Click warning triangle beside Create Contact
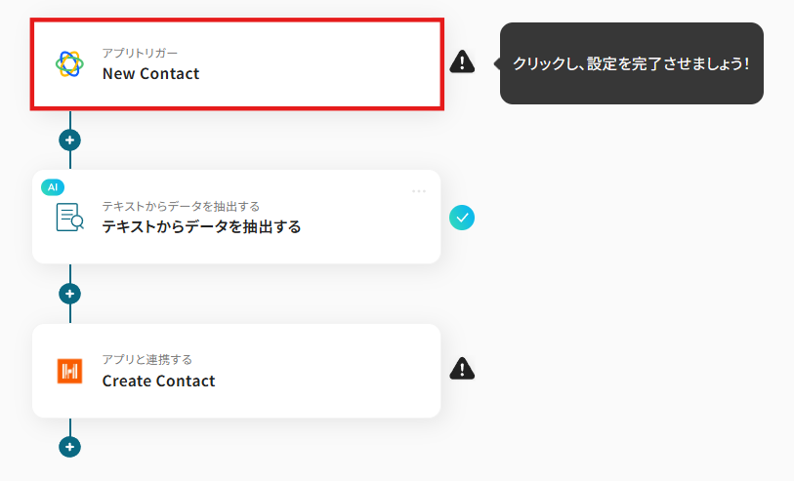Screen dimensions: 794x481 click(x=462, y=369)
